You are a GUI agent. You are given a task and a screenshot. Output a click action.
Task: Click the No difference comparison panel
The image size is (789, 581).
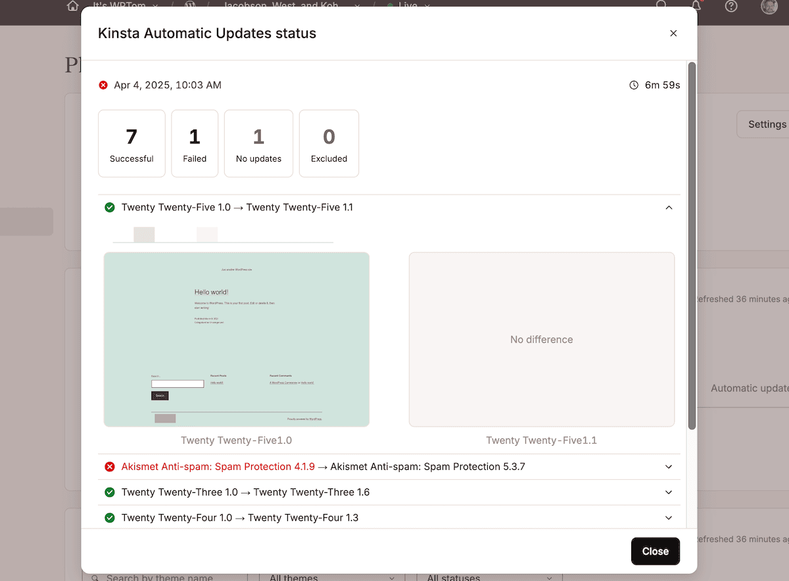(542, 339)
